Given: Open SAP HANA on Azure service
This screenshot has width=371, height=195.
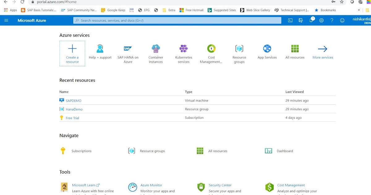Looking at the screenshot, I should pyautogui.click(x=128, y=49).
